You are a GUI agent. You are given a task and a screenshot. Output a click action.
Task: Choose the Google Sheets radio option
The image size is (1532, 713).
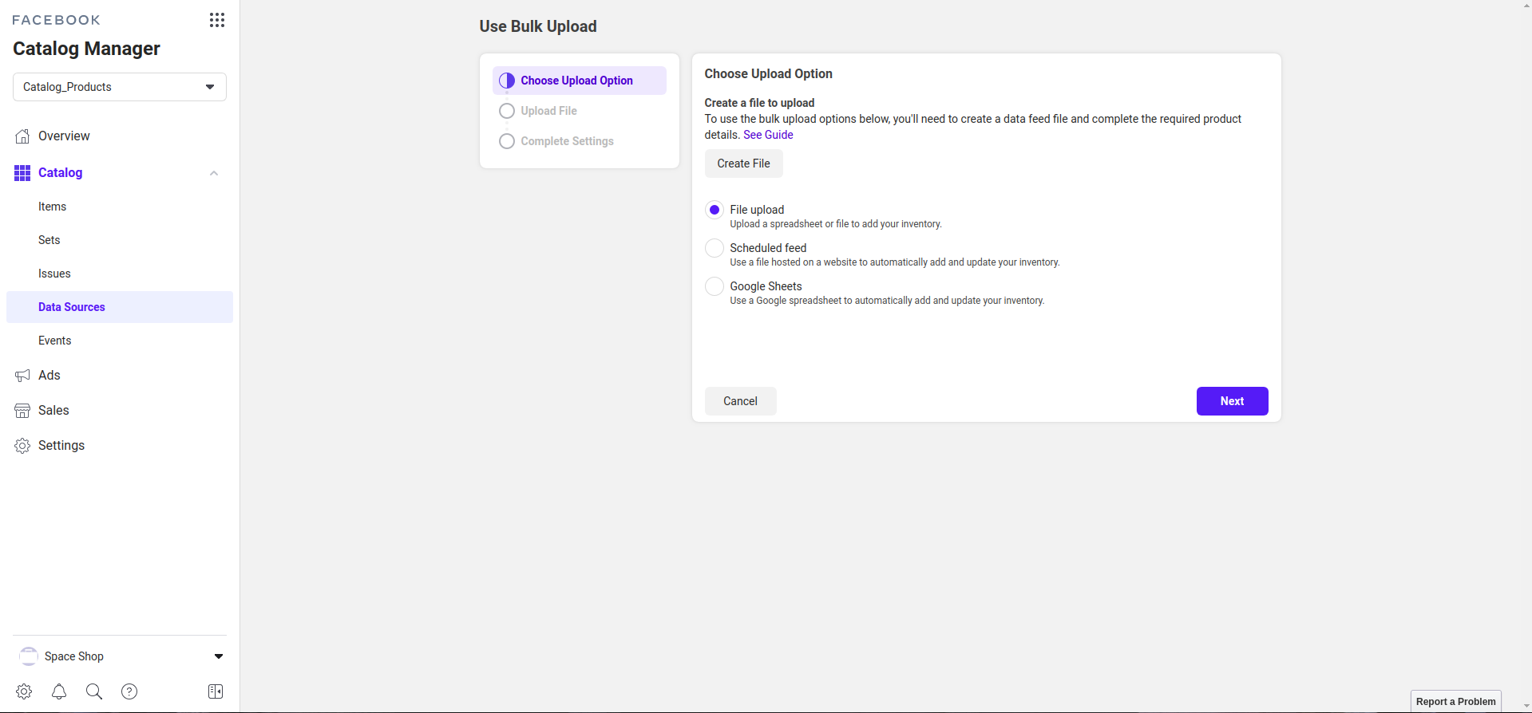pyautogui.click(x=715, y=286)
